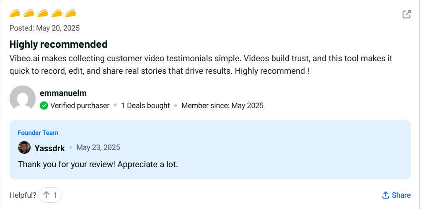Open Yassdrk's profile name
The width and height of the screenshot is (421, 209).
(50, 148)
